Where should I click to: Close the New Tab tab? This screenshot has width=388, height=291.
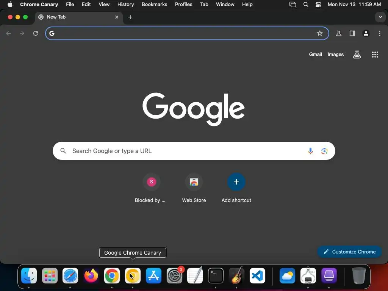coord(117,17)
